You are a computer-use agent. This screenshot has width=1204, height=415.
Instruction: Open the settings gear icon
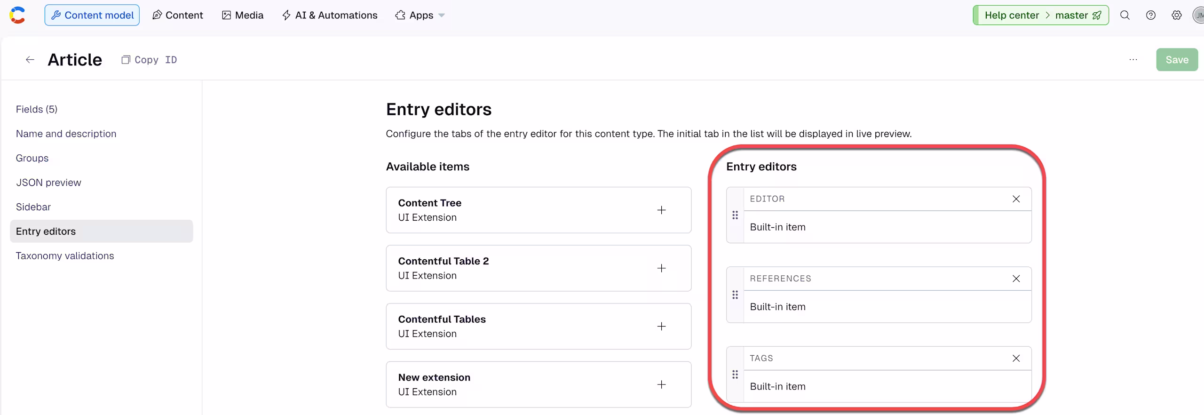pos(1177,15)
